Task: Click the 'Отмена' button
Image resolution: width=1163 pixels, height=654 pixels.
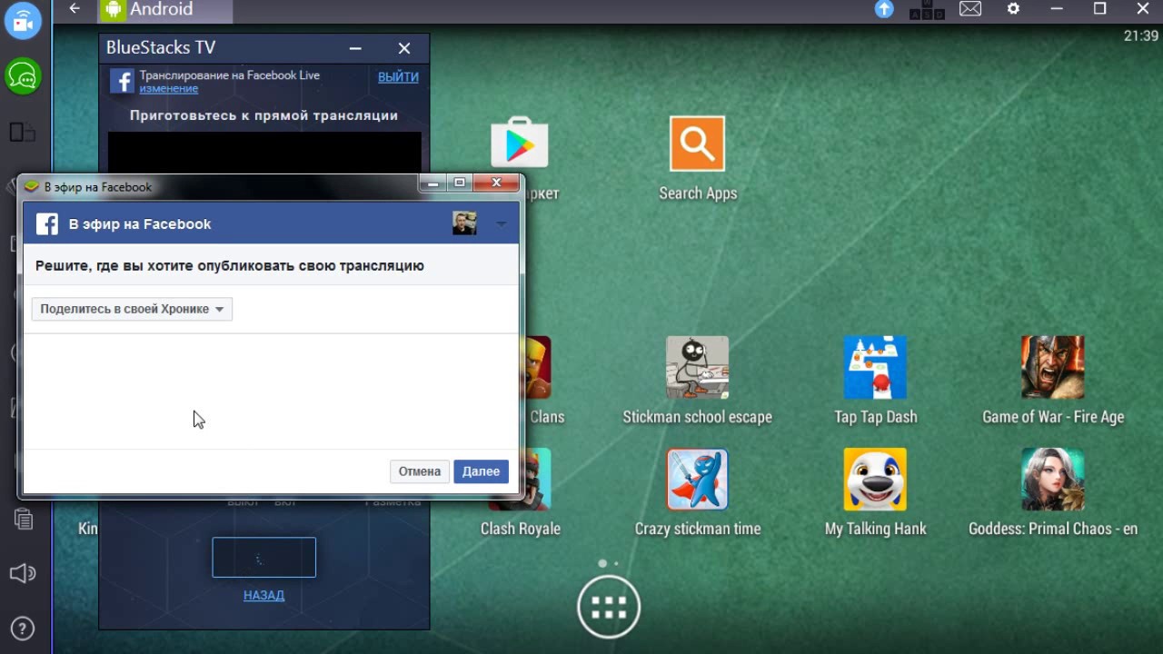Action: point(420,471)
